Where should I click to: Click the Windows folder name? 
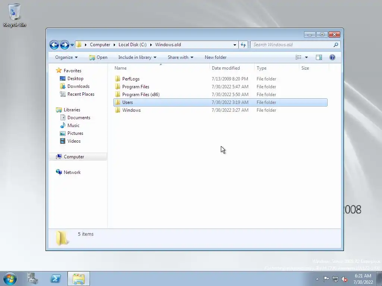131,110
